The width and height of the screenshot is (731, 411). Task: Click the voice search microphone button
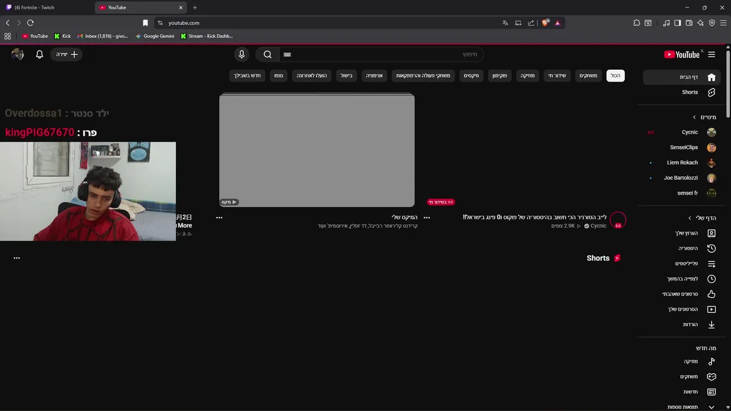click(x=242, y=54)
